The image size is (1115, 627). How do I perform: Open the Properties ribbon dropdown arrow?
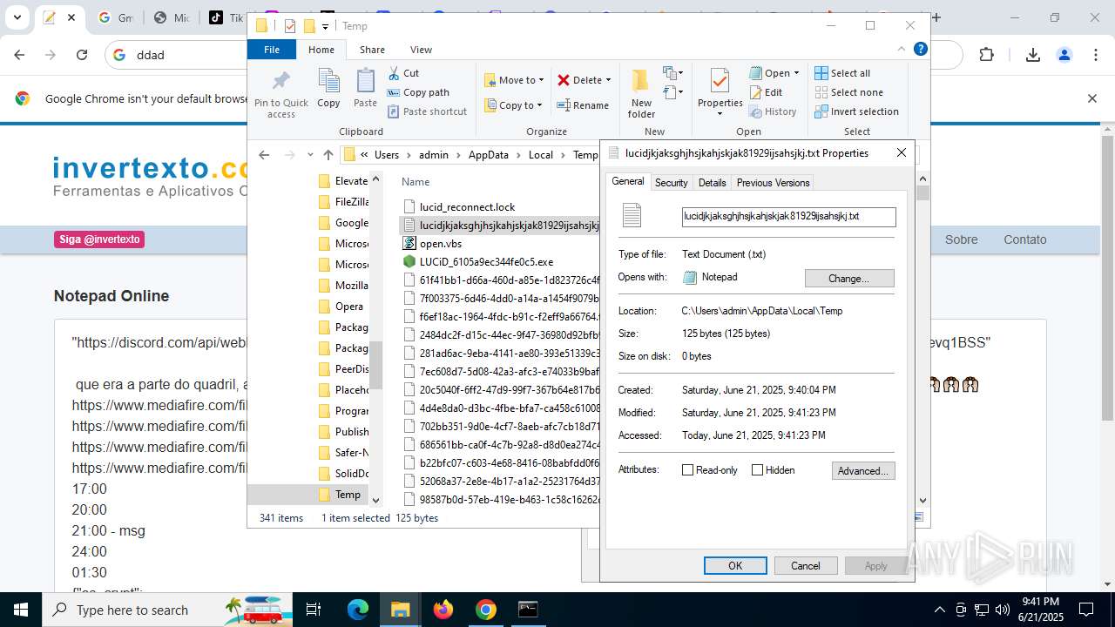click(x=720, y=114)
